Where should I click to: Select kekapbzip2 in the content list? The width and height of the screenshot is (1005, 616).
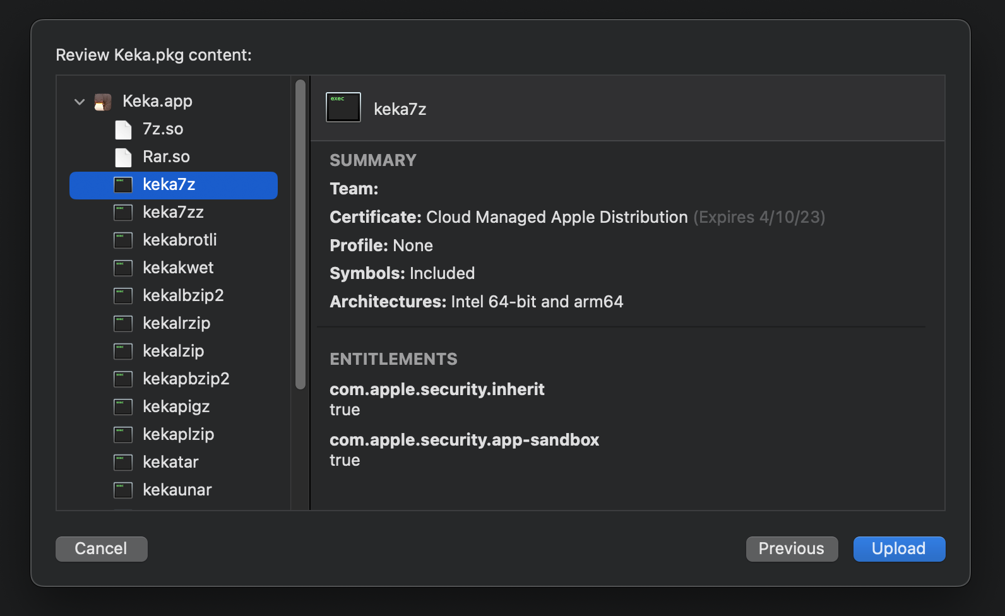click(186, 379)
